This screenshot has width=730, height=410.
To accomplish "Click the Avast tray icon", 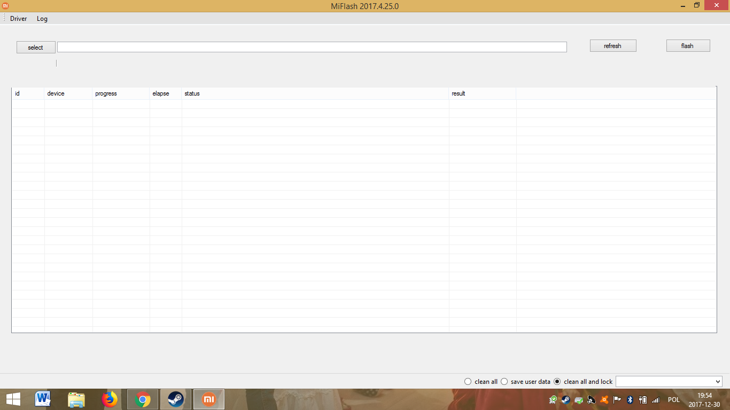I will coord(604,400).
